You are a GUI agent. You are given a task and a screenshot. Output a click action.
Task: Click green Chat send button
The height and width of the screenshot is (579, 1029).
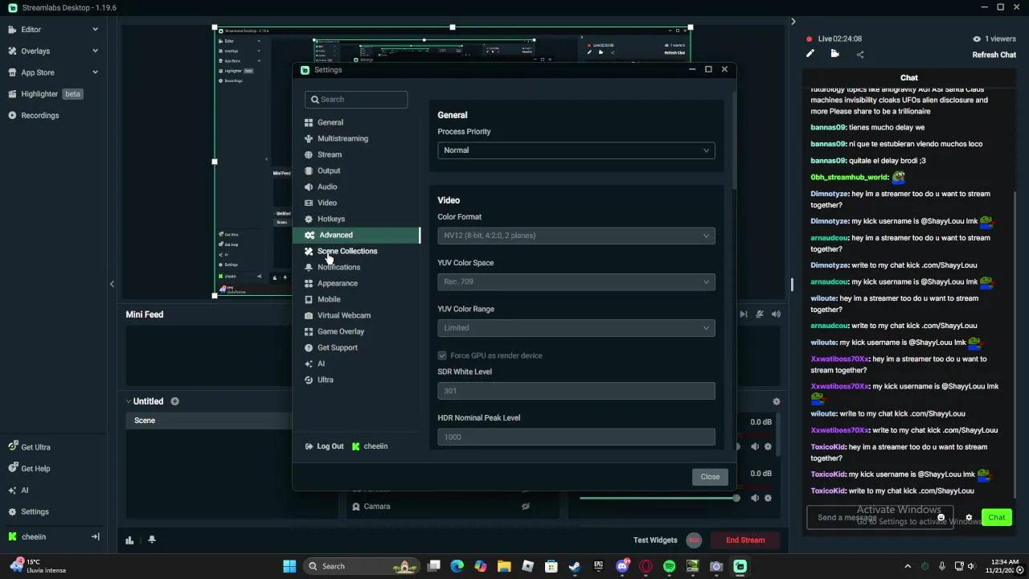pyautogui.click(x=997, y=518)
